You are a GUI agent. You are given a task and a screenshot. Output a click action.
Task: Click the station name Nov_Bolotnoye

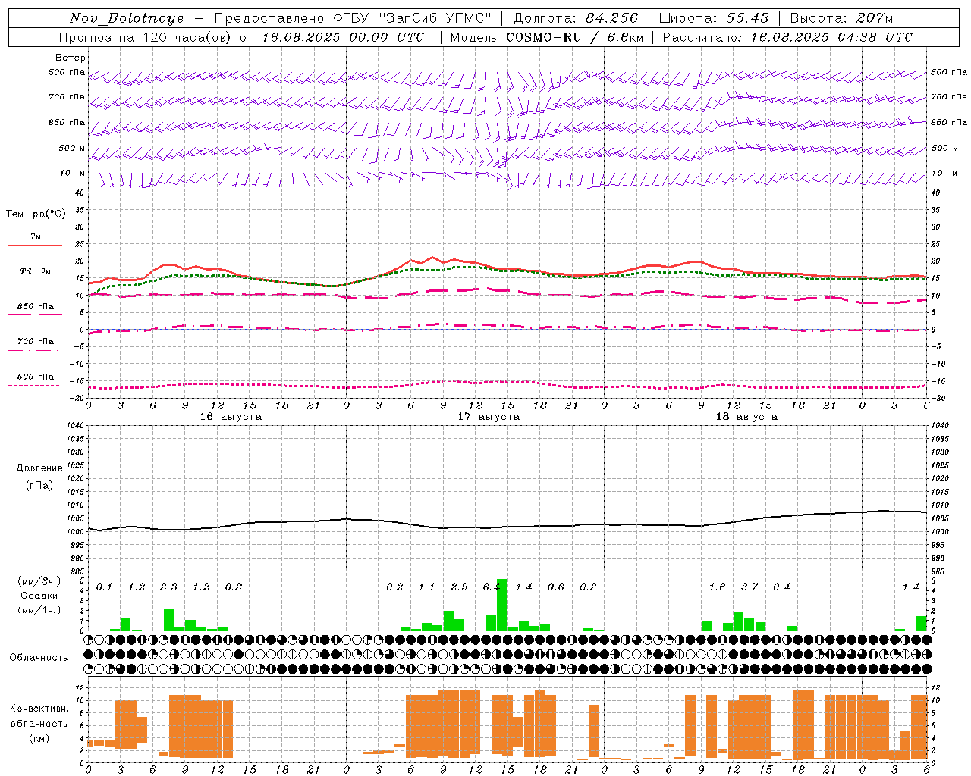tap(127, 18)
